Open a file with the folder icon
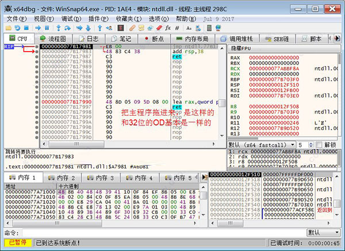This screenshot has width=345, height=251. click(9, 28)
